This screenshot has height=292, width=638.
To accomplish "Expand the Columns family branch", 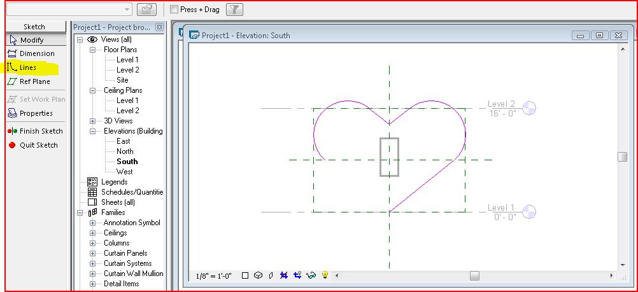I will (93, 243).
